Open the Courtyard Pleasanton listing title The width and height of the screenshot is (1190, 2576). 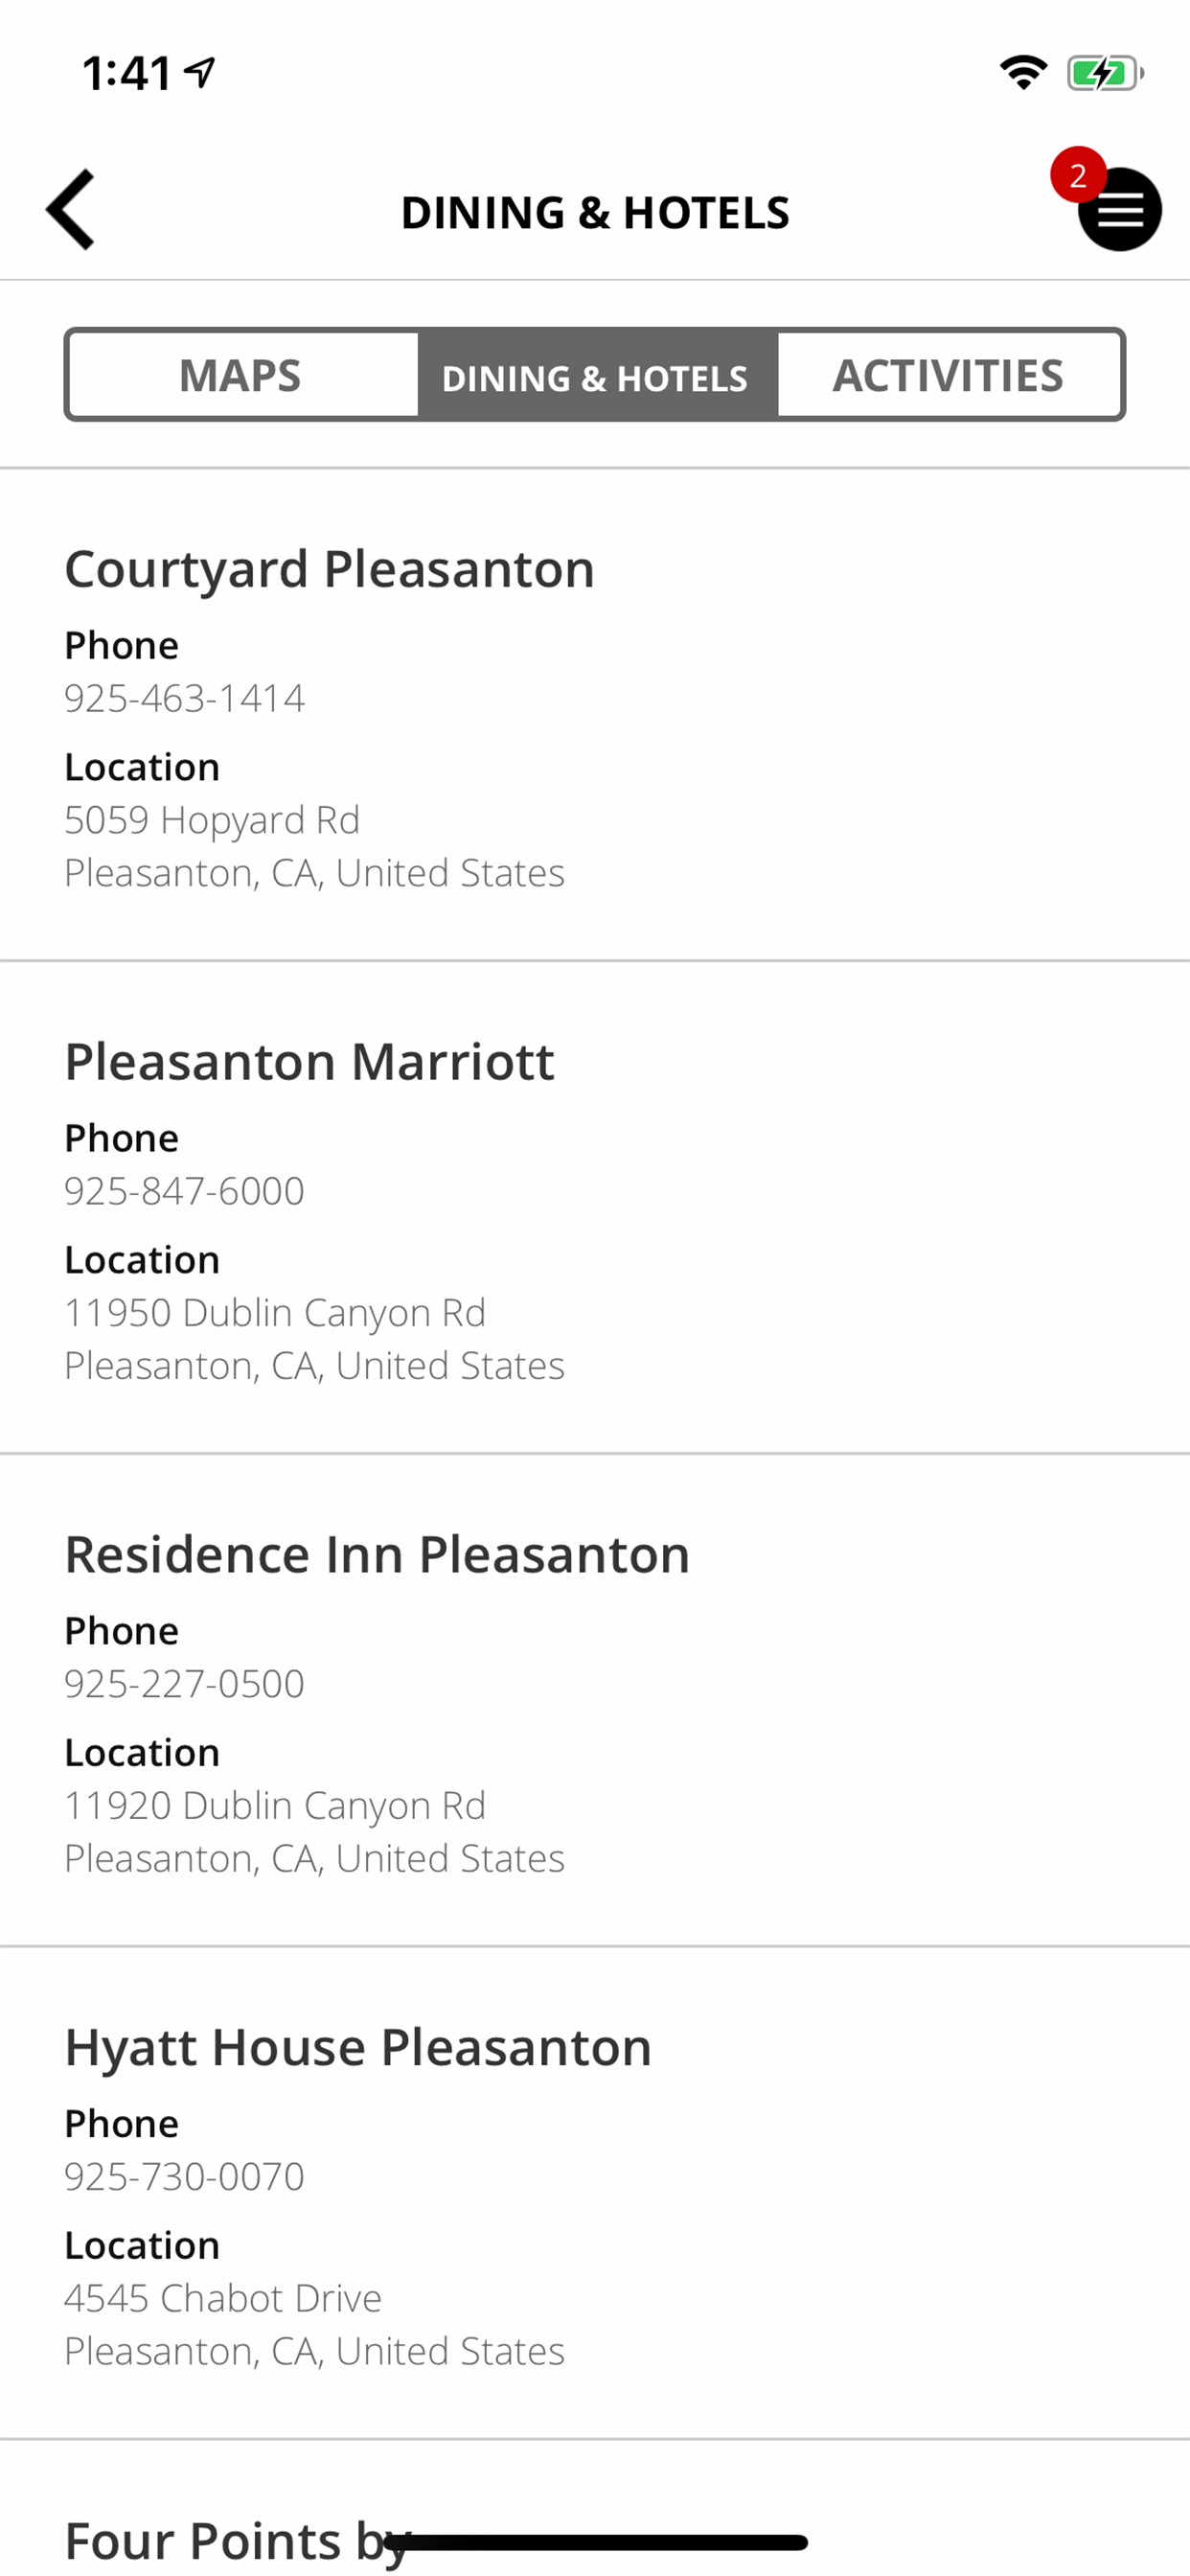[x=329, y=570]
